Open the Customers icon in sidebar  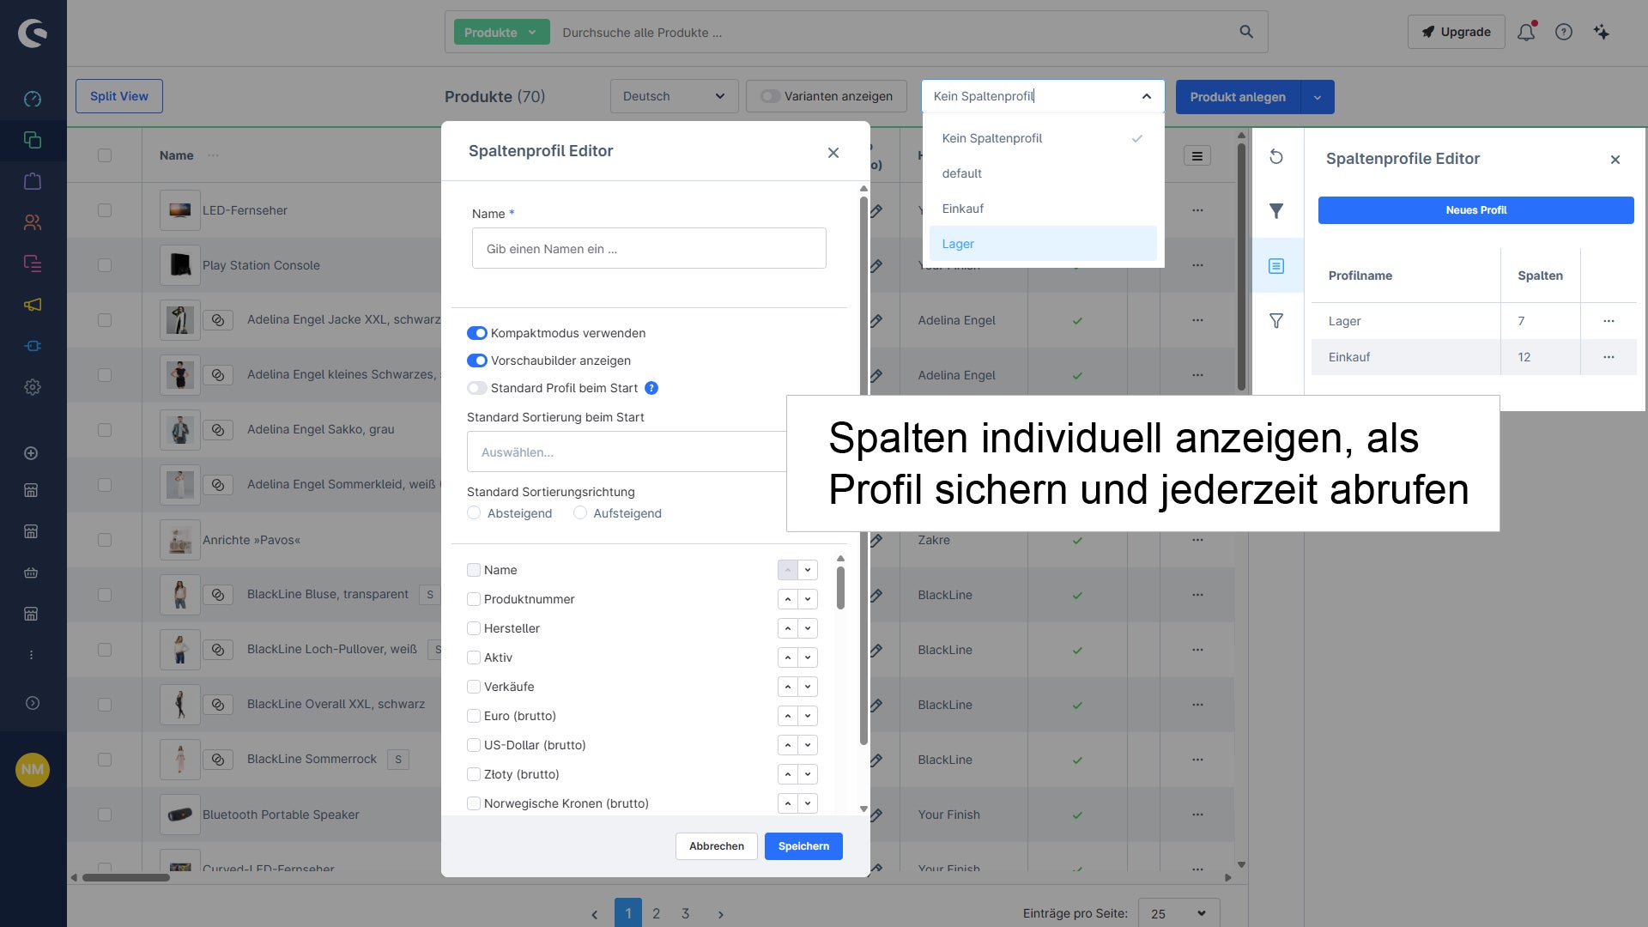[33, 222]
